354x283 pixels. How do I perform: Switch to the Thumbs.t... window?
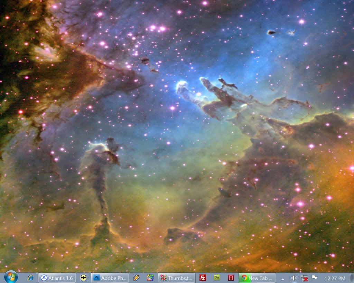point(177,278)
